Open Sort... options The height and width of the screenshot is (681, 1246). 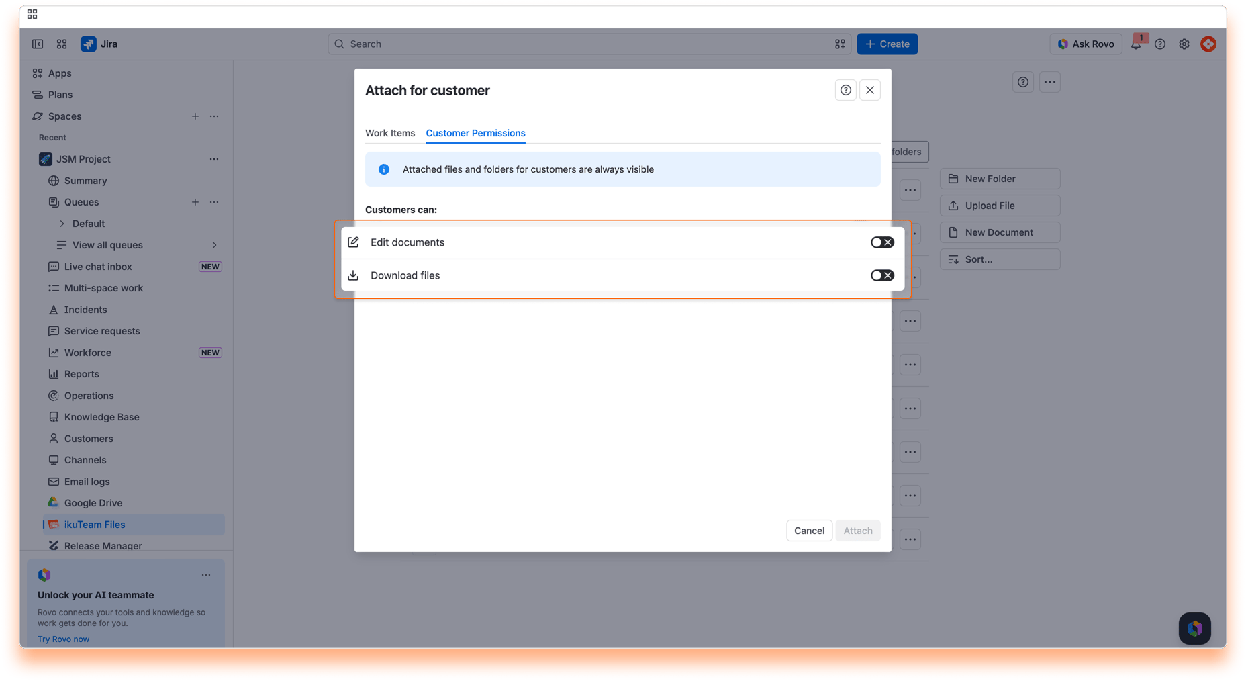(1000, 259)
